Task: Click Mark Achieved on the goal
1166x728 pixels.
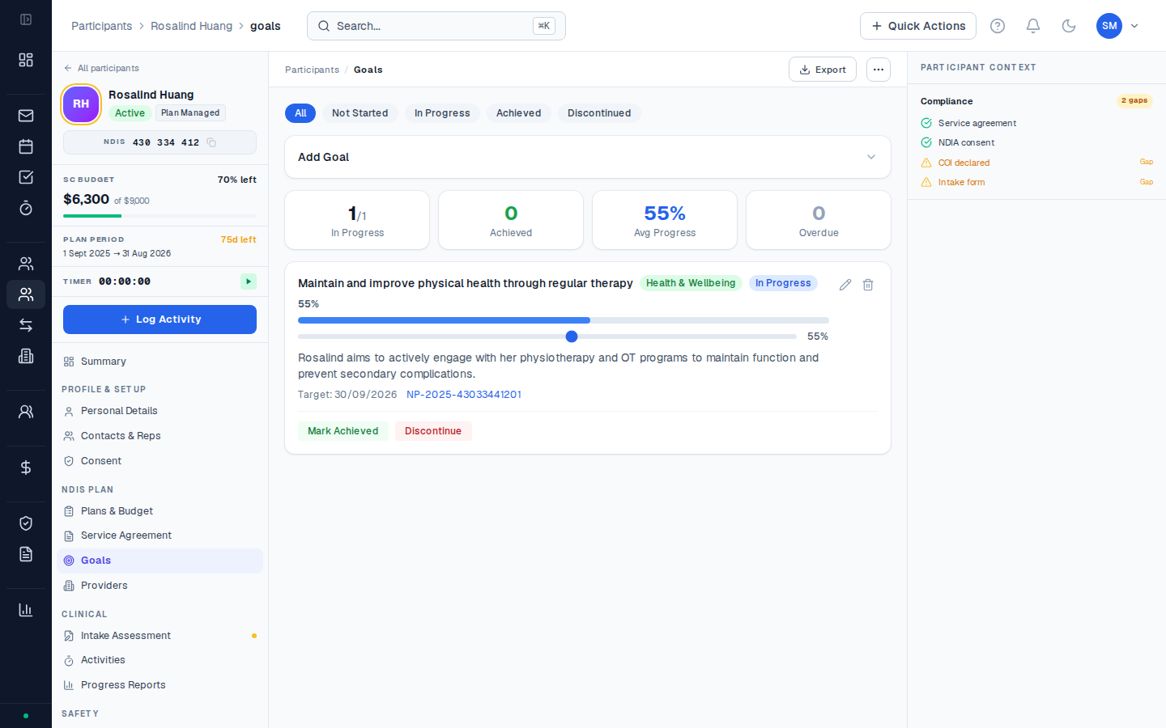Action: [x=343, y=431]
